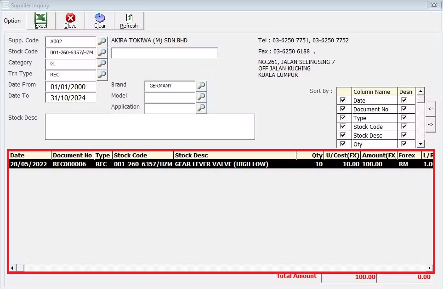
Task: Toggle the Stock Desc sort column checkbox
Action: [343, 135]
